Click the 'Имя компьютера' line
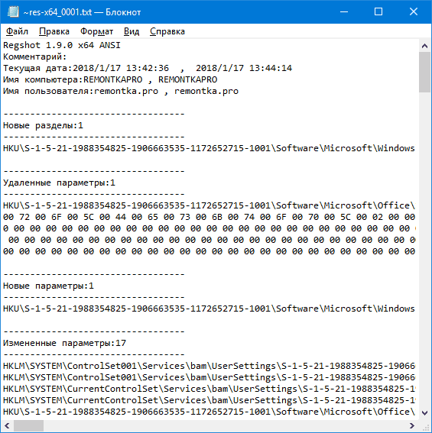432x433 pixels. (x=110, y=80)
